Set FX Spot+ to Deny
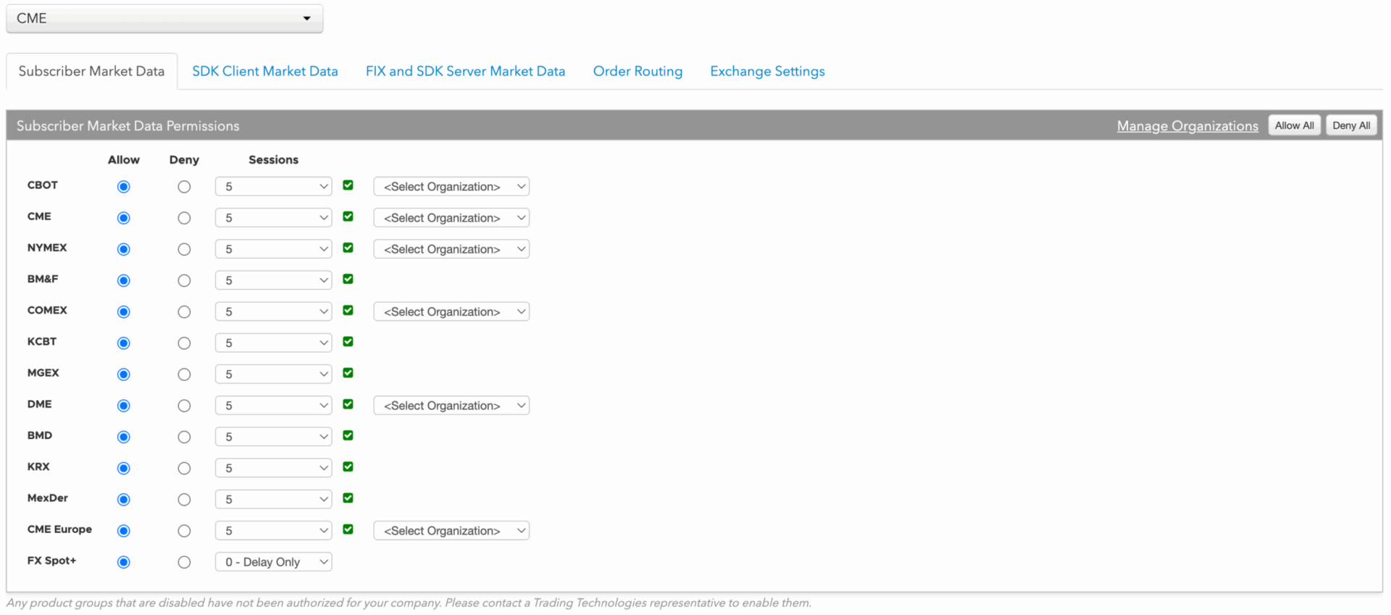The height and width of the screenshot is (615, 1391). (x=184, y=562)
